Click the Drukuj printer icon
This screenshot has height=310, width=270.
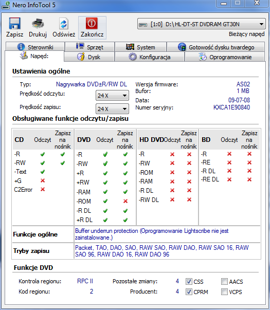click(x=38, y=24)
